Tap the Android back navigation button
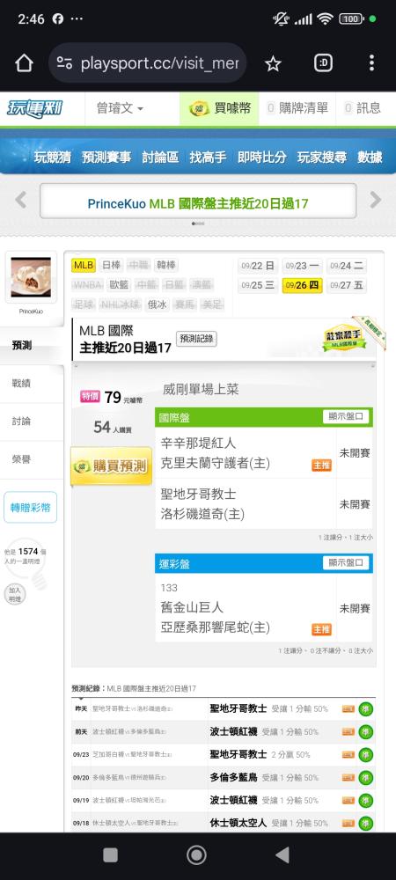This screenshot has width=396, height=880. point(282,854)
